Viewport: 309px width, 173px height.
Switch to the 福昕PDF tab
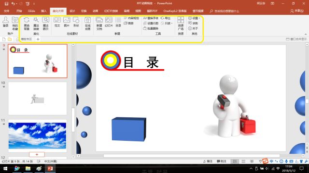152,11
